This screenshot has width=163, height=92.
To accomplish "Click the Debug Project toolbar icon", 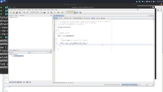I will (58, 13).
